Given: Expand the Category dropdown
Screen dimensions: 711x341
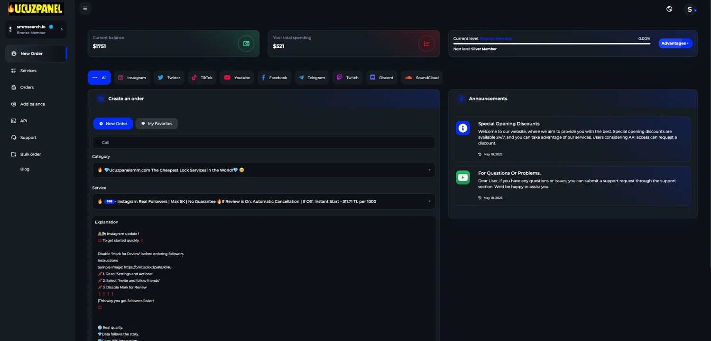Looking at the screenshot, I should (263, 170).
